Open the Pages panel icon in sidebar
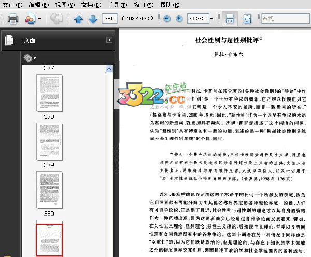This screenshot has width=311, height=257. (9, 40)
